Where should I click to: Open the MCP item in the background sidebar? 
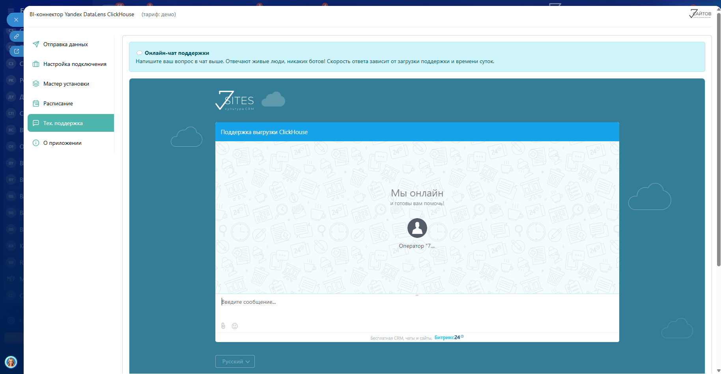click(x=11, y=279)
